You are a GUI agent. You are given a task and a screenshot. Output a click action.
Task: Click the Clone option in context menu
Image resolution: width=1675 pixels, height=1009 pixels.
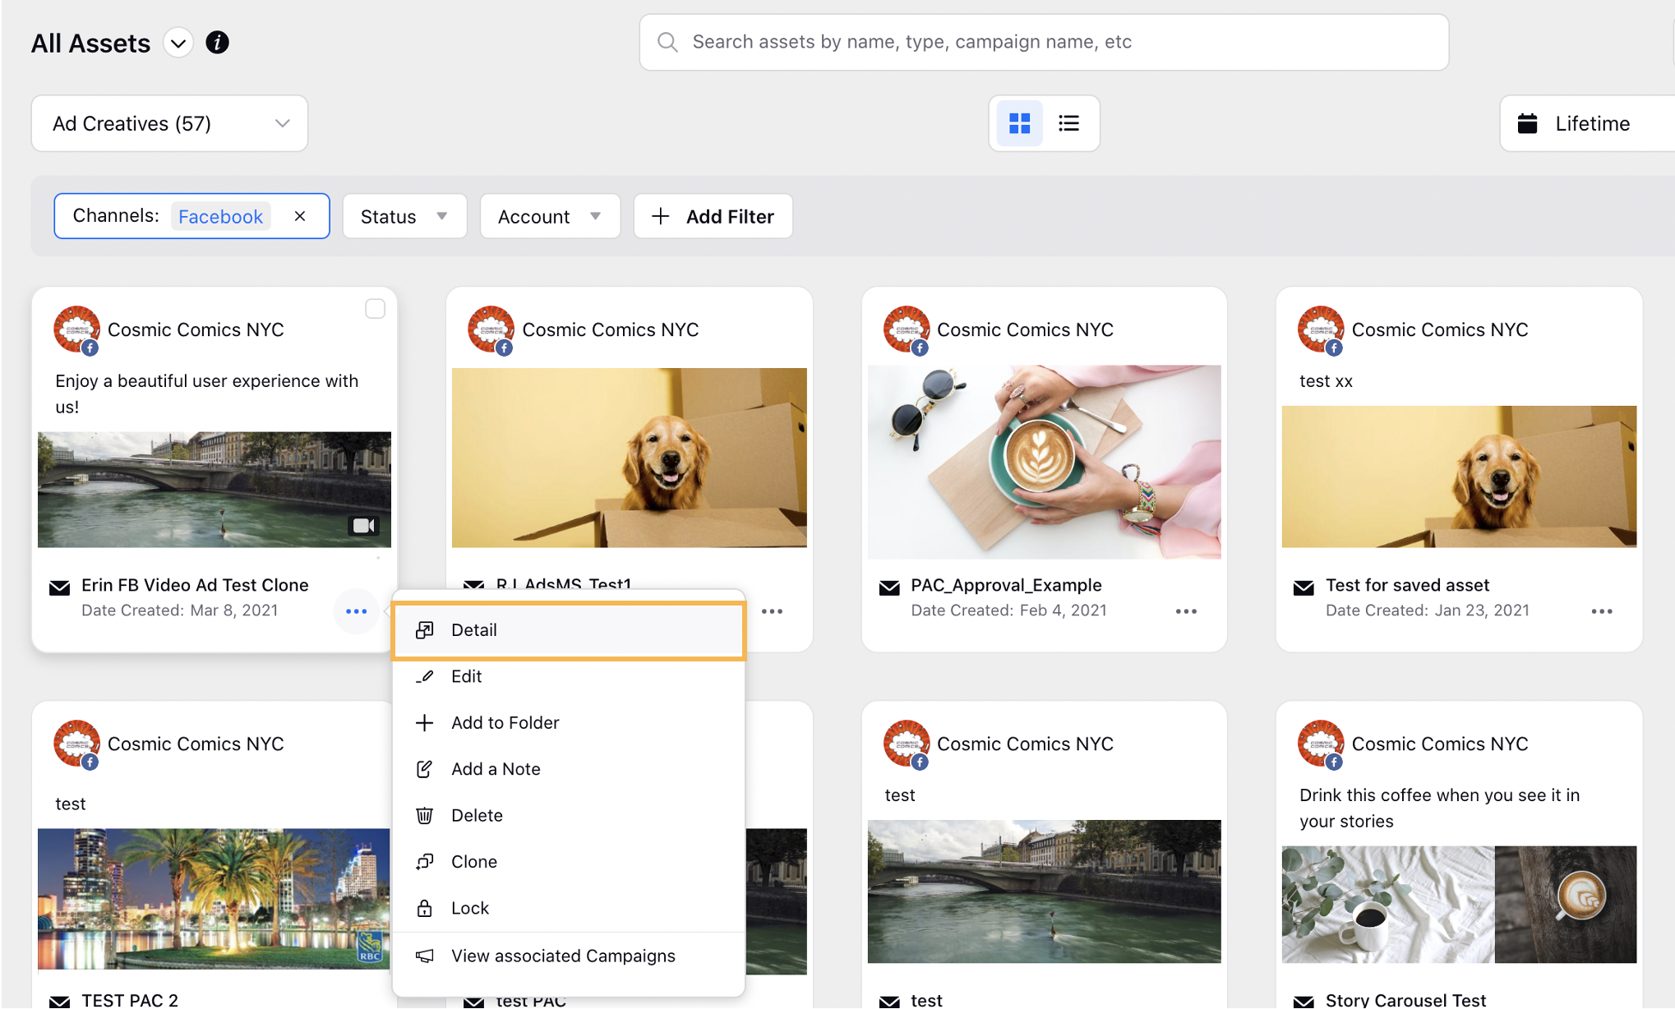click(x=473, y=861)
